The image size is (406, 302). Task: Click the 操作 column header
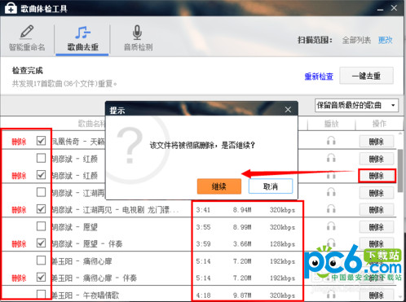click(x=379, y=124)
